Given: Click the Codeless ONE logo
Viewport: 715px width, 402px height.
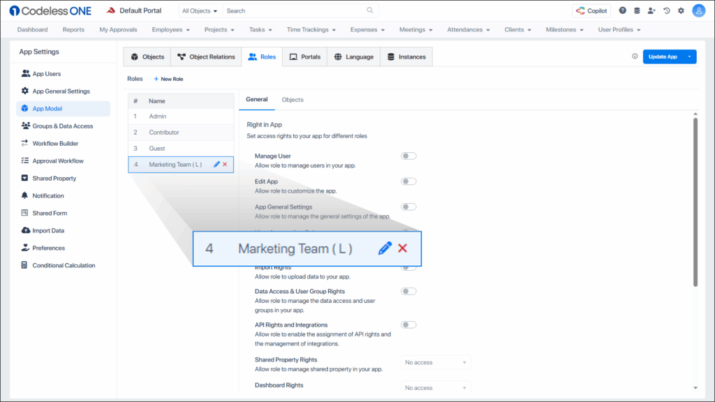Looking at the screenshot, I should [x=50, y=10].
